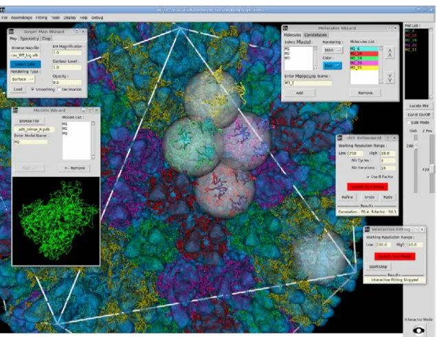Click the Nb Iterations input field
This screenshot has height=337, width=437.
[388, 168]
